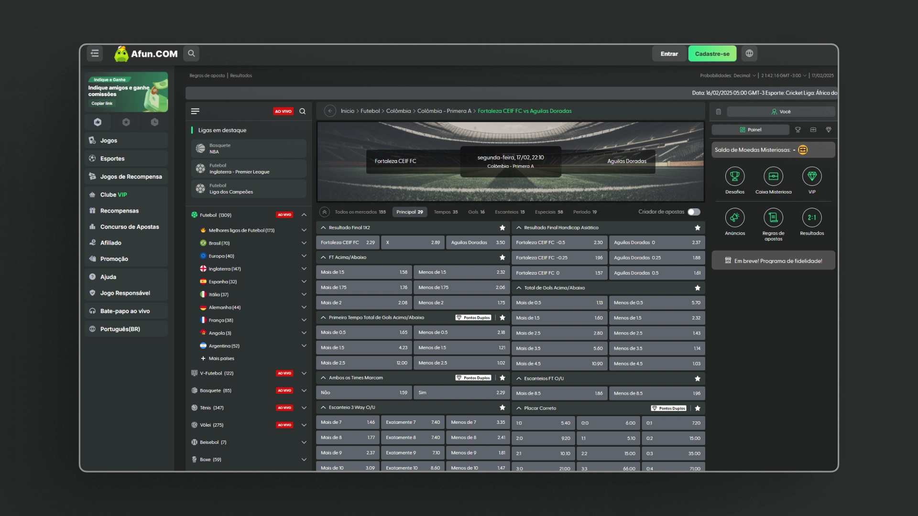
Task: Favorite the Ambos os Times Marcam star
Action: [502, 378]
